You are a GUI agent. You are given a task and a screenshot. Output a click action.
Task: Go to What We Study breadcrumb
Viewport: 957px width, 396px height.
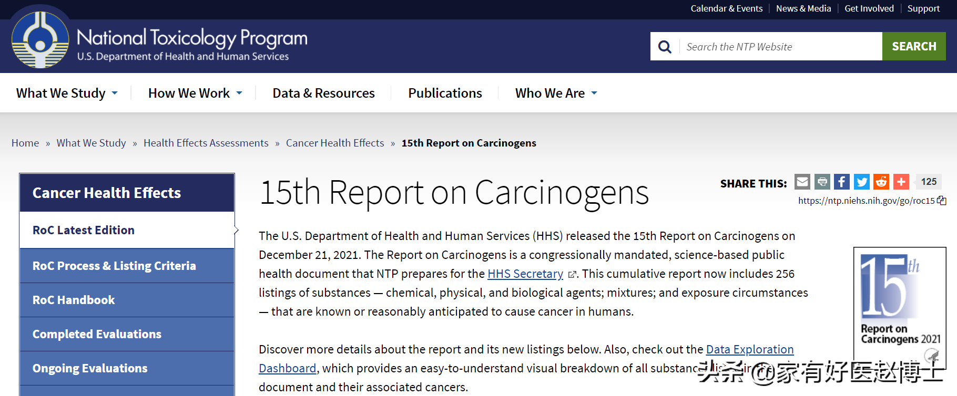[x=91, y=143]
